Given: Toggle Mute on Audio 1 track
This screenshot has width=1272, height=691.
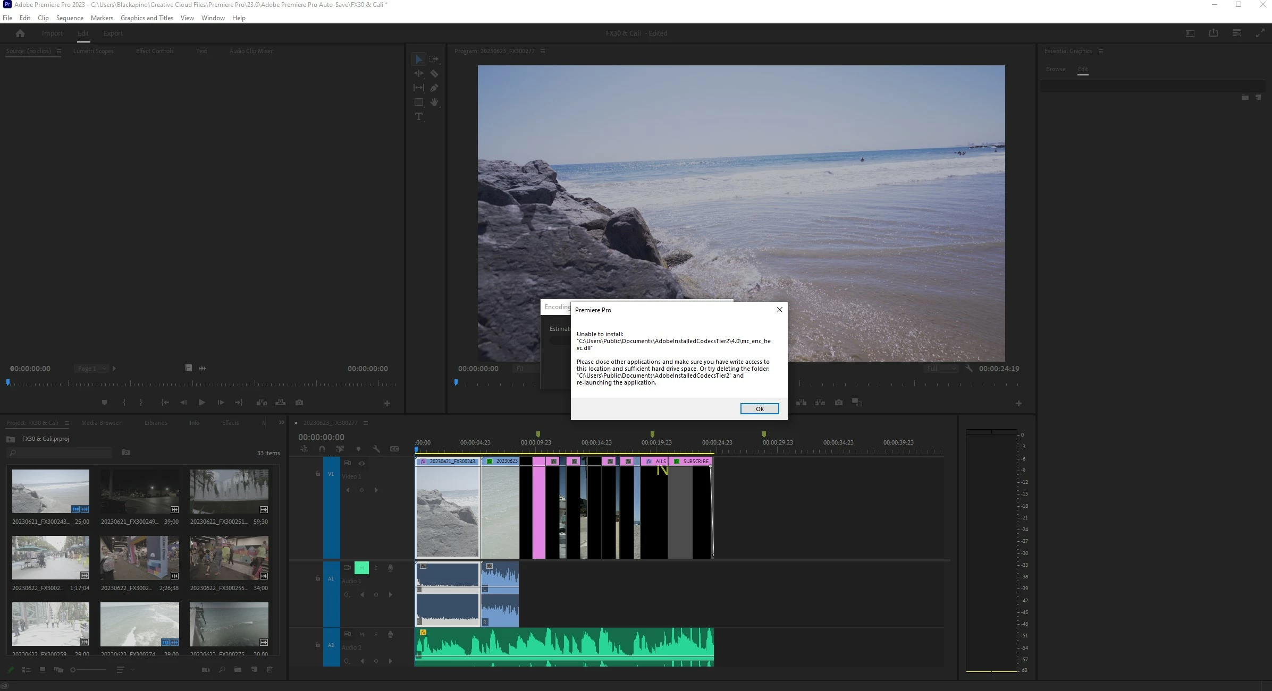Looking at the screenshot, I should point(361,568).
